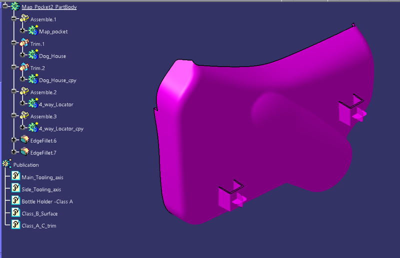Click the Dog_House_cpy body icon
This screenshot has height=258, width=400.
[x=33, y=79]
